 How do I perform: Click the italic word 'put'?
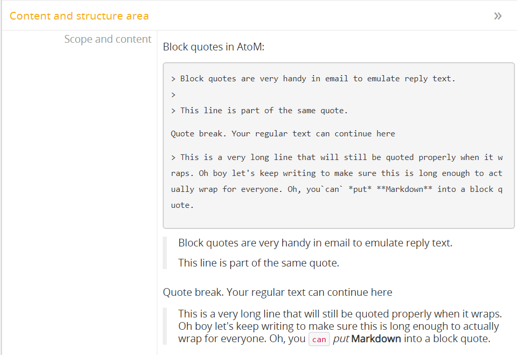341,339
